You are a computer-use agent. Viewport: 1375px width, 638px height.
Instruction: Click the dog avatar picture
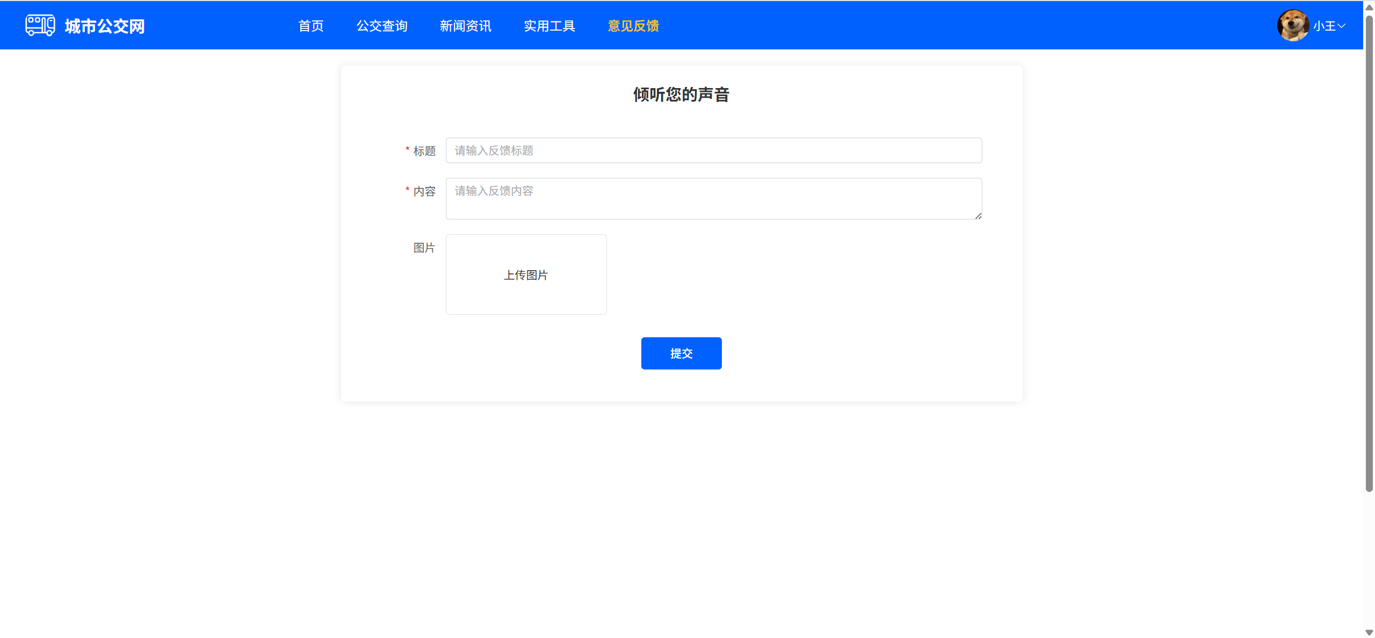pos(1292,25)
